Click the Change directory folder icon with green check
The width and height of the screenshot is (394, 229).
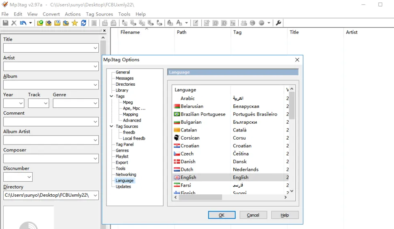[x=40, y=23]
